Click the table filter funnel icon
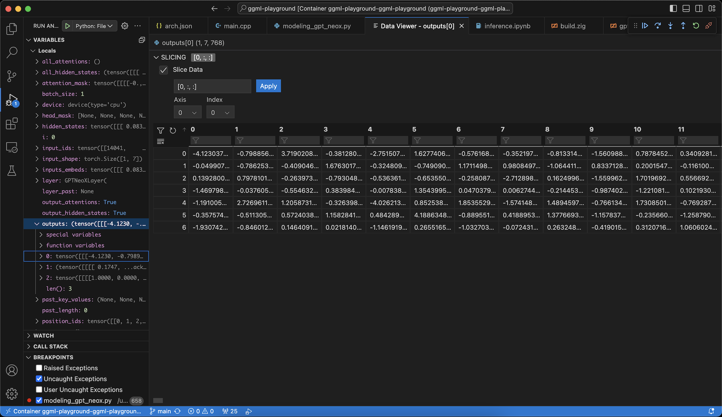 pos(161,130)
